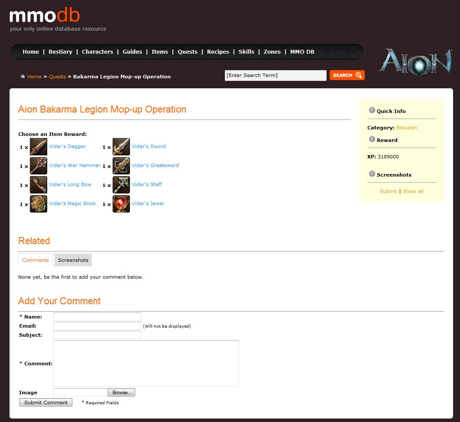The width and height of the screenshot is (460, 422).
Task: Click the Show all screenshots link
Action: tap(413, 191)
